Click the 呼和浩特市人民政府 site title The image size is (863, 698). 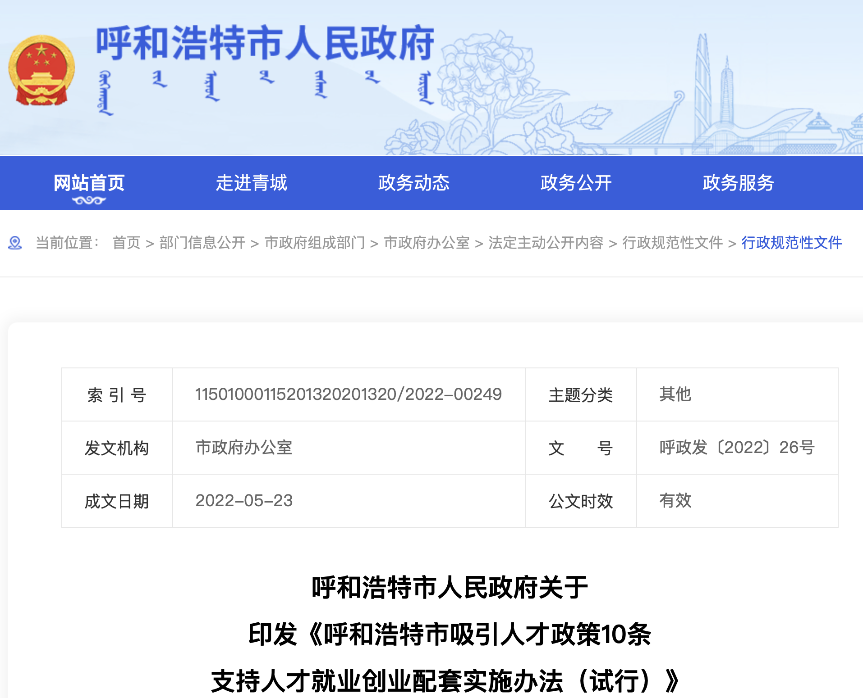click(265, 43)
